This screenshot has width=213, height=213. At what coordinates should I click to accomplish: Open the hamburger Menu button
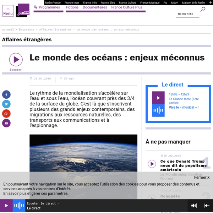point(8,11)
